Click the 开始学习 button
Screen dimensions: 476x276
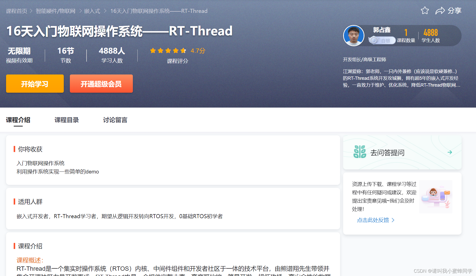35,84
